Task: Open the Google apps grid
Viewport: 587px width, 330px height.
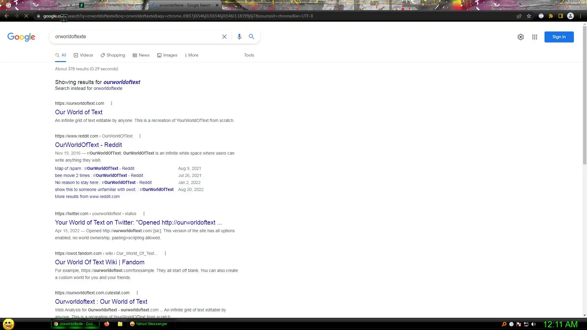Action: (x=534, y=37)
